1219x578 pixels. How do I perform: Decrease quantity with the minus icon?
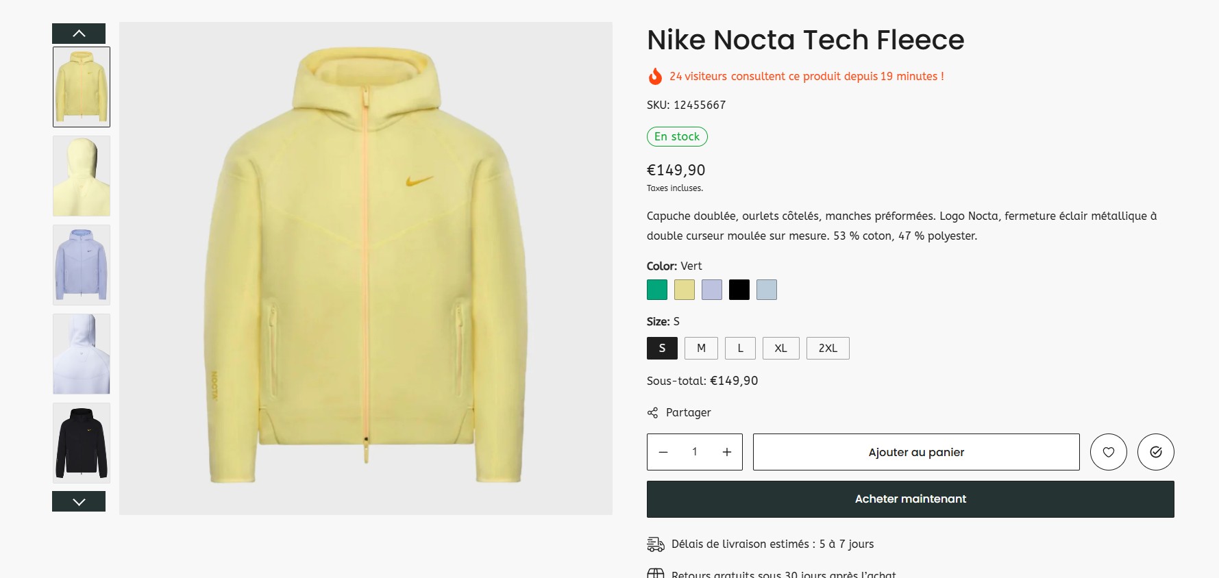[663, 452]
